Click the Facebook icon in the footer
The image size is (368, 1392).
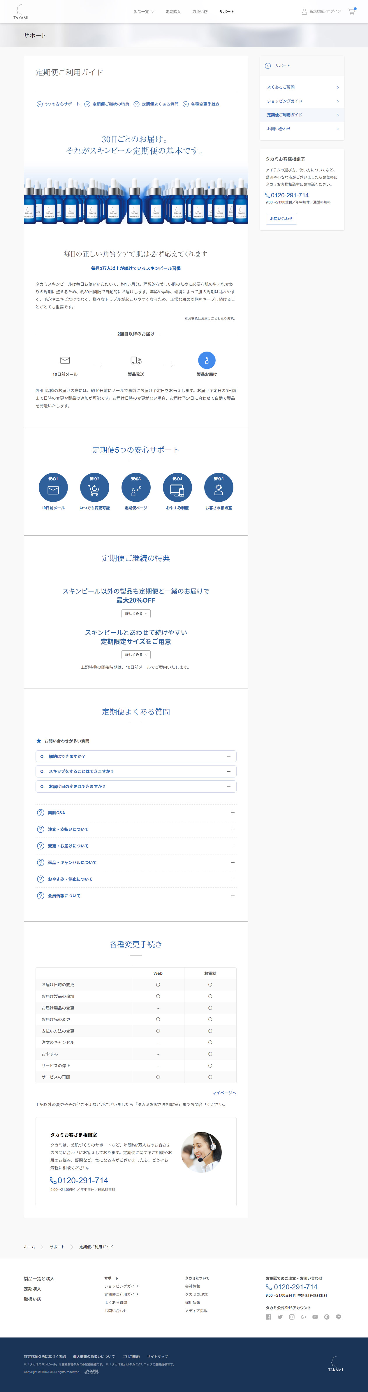click(x=269, y=1317)
